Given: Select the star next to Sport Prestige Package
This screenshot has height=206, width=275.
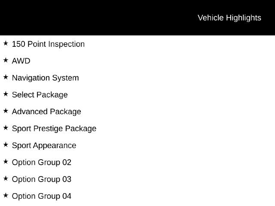Looking at the screenshot, I should coord(6,128).
